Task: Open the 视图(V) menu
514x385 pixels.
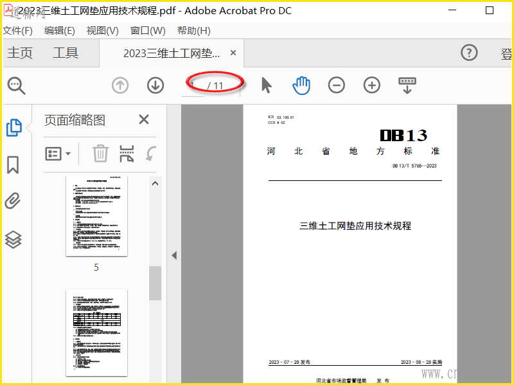Action: (102, 31)
